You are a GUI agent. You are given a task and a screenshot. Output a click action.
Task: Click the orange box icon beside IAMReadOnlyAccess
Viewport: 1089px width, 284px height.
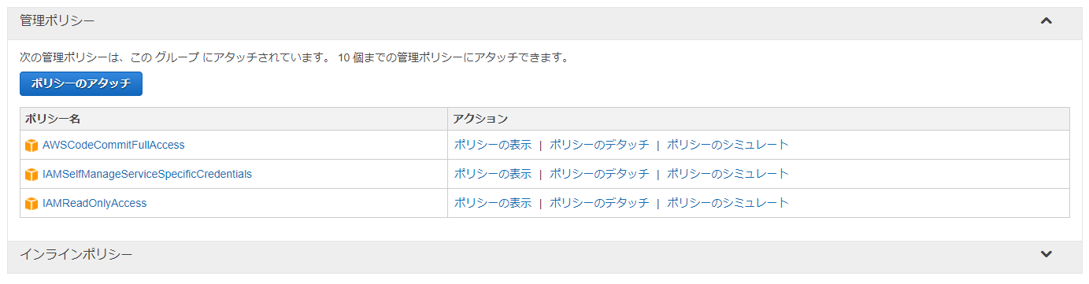31,204
